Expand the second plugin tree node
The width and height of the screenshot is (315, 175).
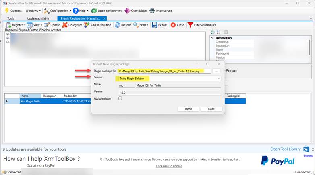point(8,38)
